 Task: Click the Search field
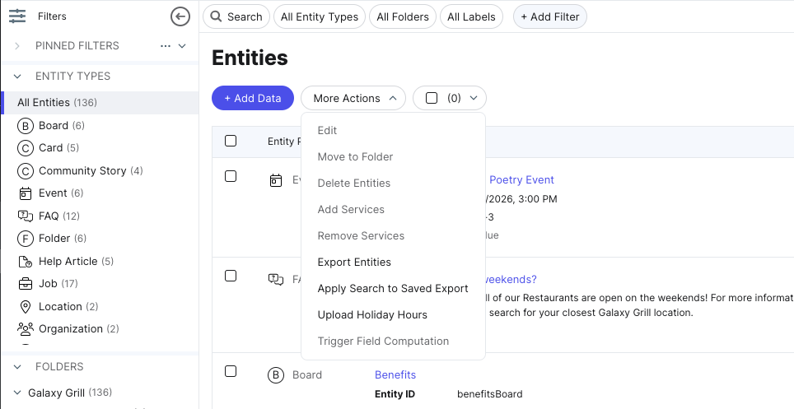(x=236, y=16)
